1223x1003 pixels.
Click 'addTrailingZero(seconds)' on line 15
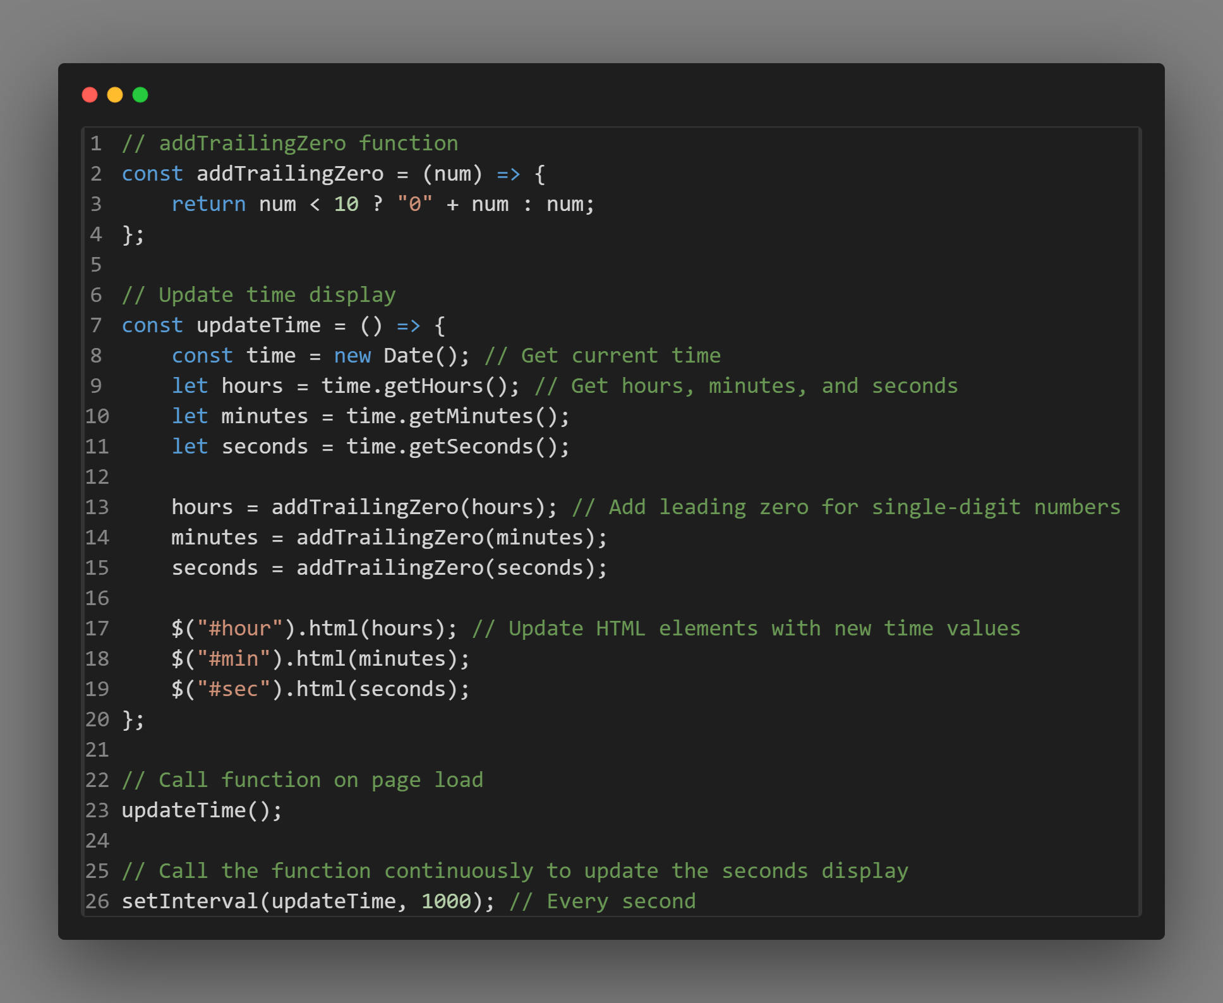tap(446, 568)
